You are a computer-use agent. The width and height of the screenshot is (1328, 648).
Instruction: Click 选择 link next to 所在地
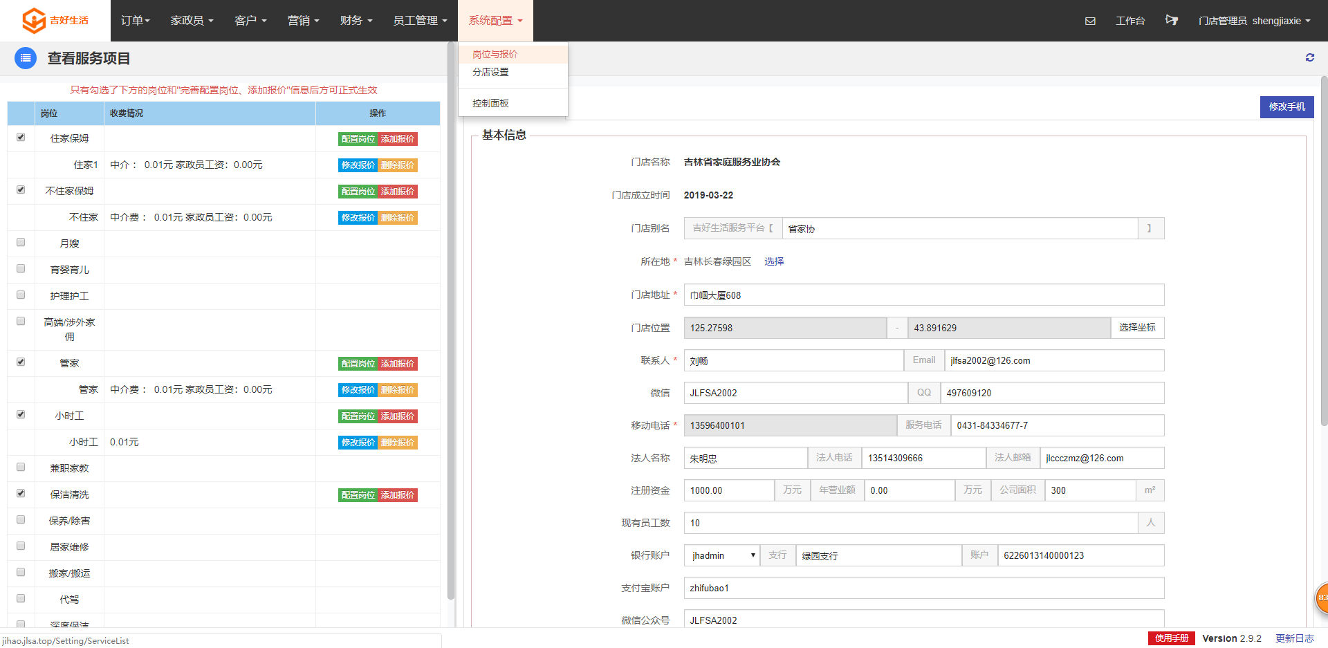(x=774, y=261)
